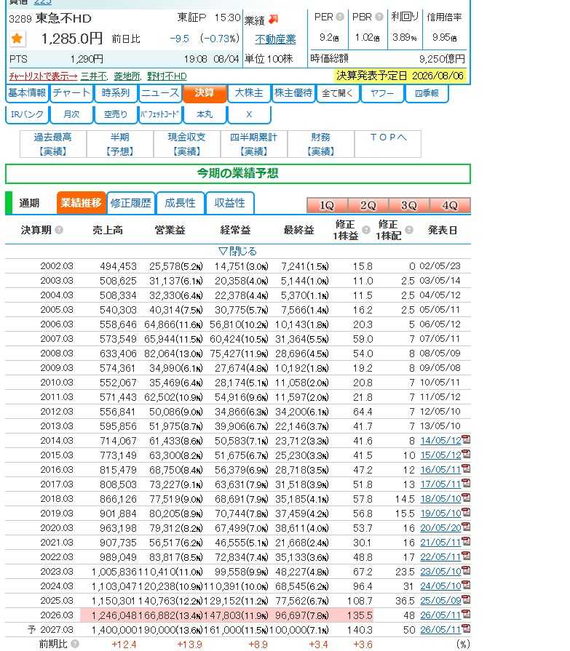Screen dimensions: 570x651
Task: Open the 三井不 related stock link
Action: pos(94,76)
